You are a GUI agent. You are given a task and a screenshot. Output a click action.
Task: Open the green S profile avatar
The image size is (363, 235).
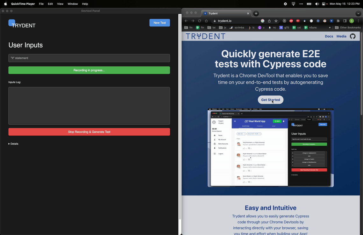tap(352, 21)
